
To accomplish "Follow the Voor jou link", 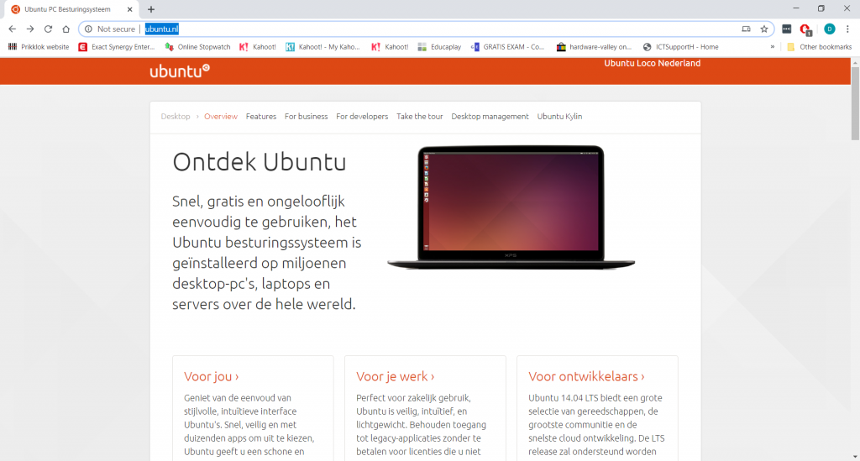I will [x=211, y=376].
